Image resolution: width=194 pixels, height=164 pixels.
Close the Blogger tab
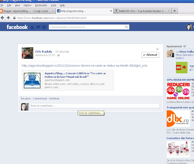[x=53, y=11]
